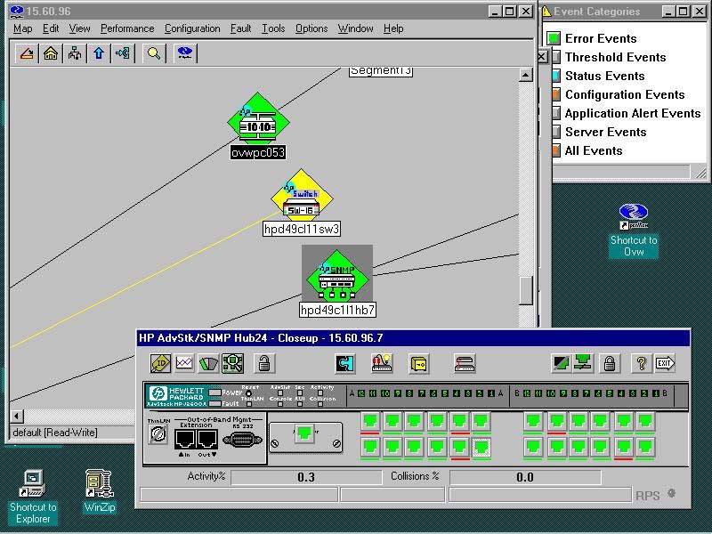This screenshot has height=534, width=712.
Task: Click the hub device icon in Closeup toolbar
Action: [465, 363]
